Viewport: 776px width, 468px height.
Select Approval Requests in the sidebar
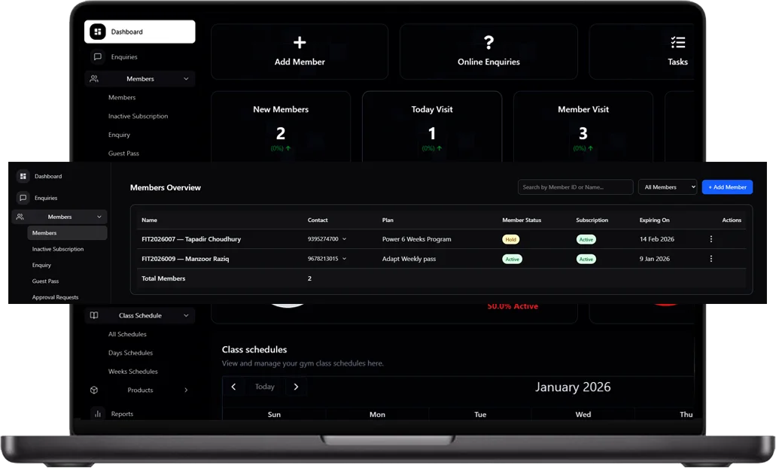(x=55, y=298)
